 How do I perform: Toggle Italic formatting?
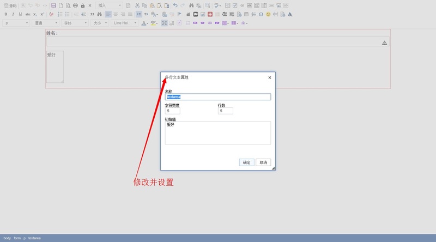coord(13,14)
